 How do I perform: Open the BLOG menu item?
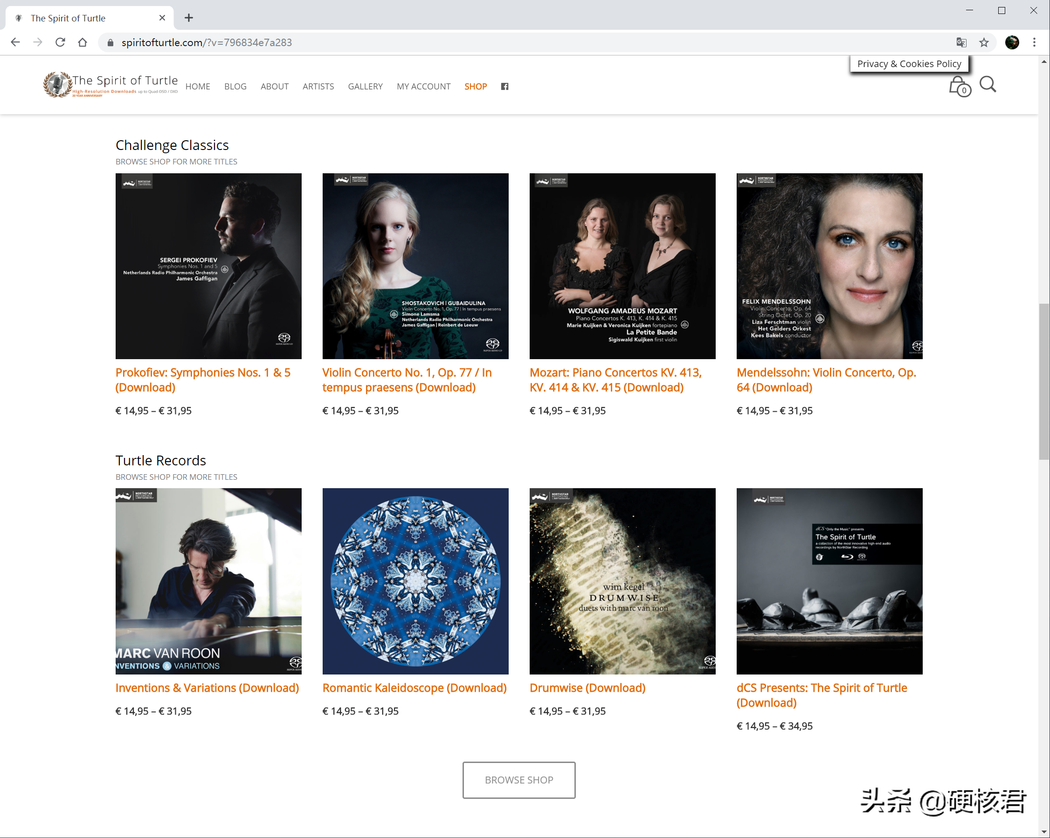(235, 87)
